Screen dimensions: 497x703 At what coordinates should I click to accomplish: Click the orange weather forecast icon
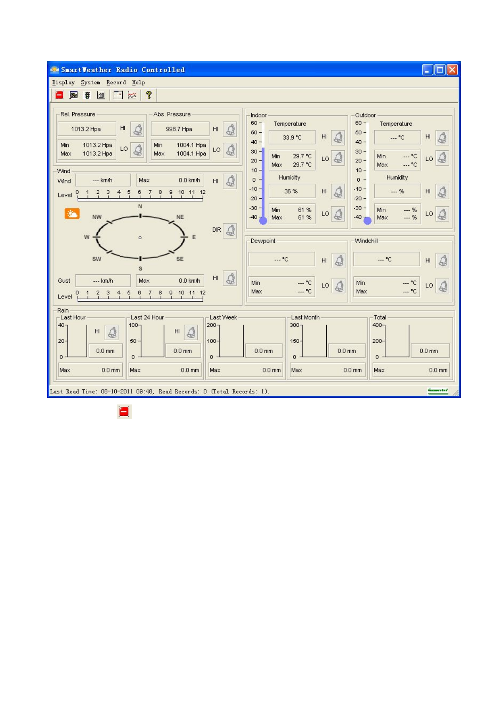72,214
